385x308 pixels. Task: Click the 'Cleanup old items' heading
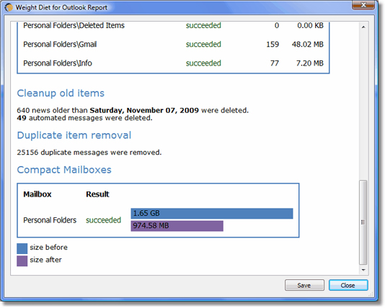(x=61, y=94)
